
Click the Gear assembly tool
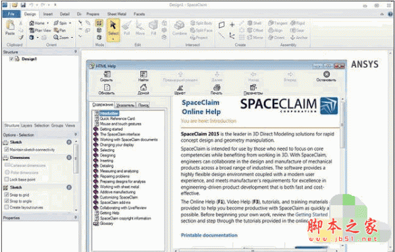point(298,30)
